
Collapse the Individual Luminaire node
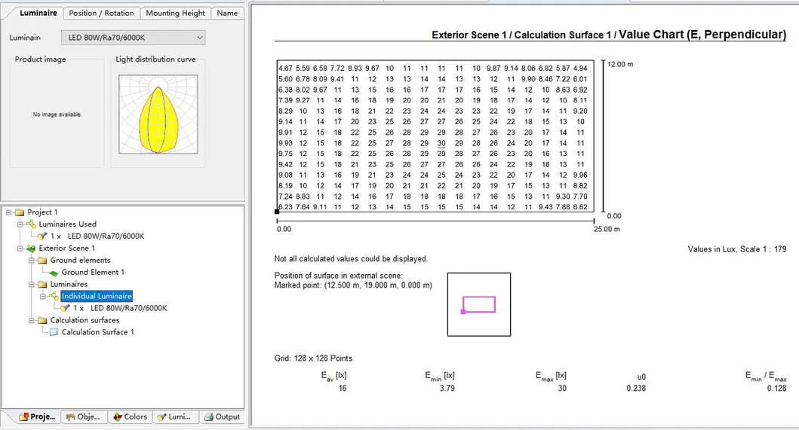43,296
